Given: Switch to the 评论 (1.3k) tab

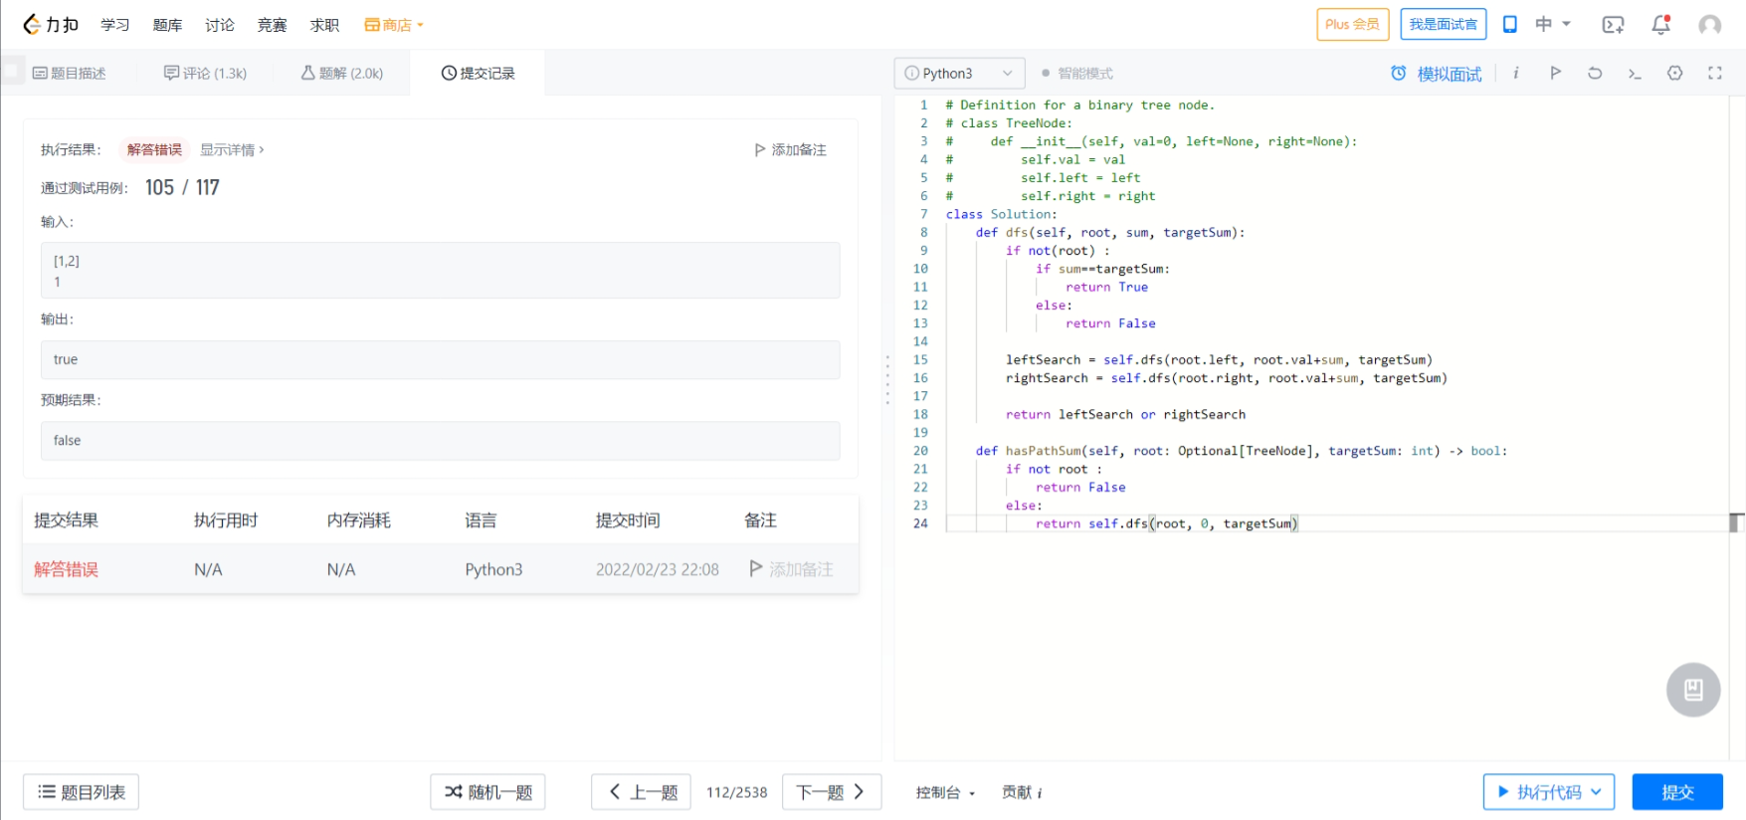Looking at the screenshot, I should pyautogui.click(x=205, y=73).
